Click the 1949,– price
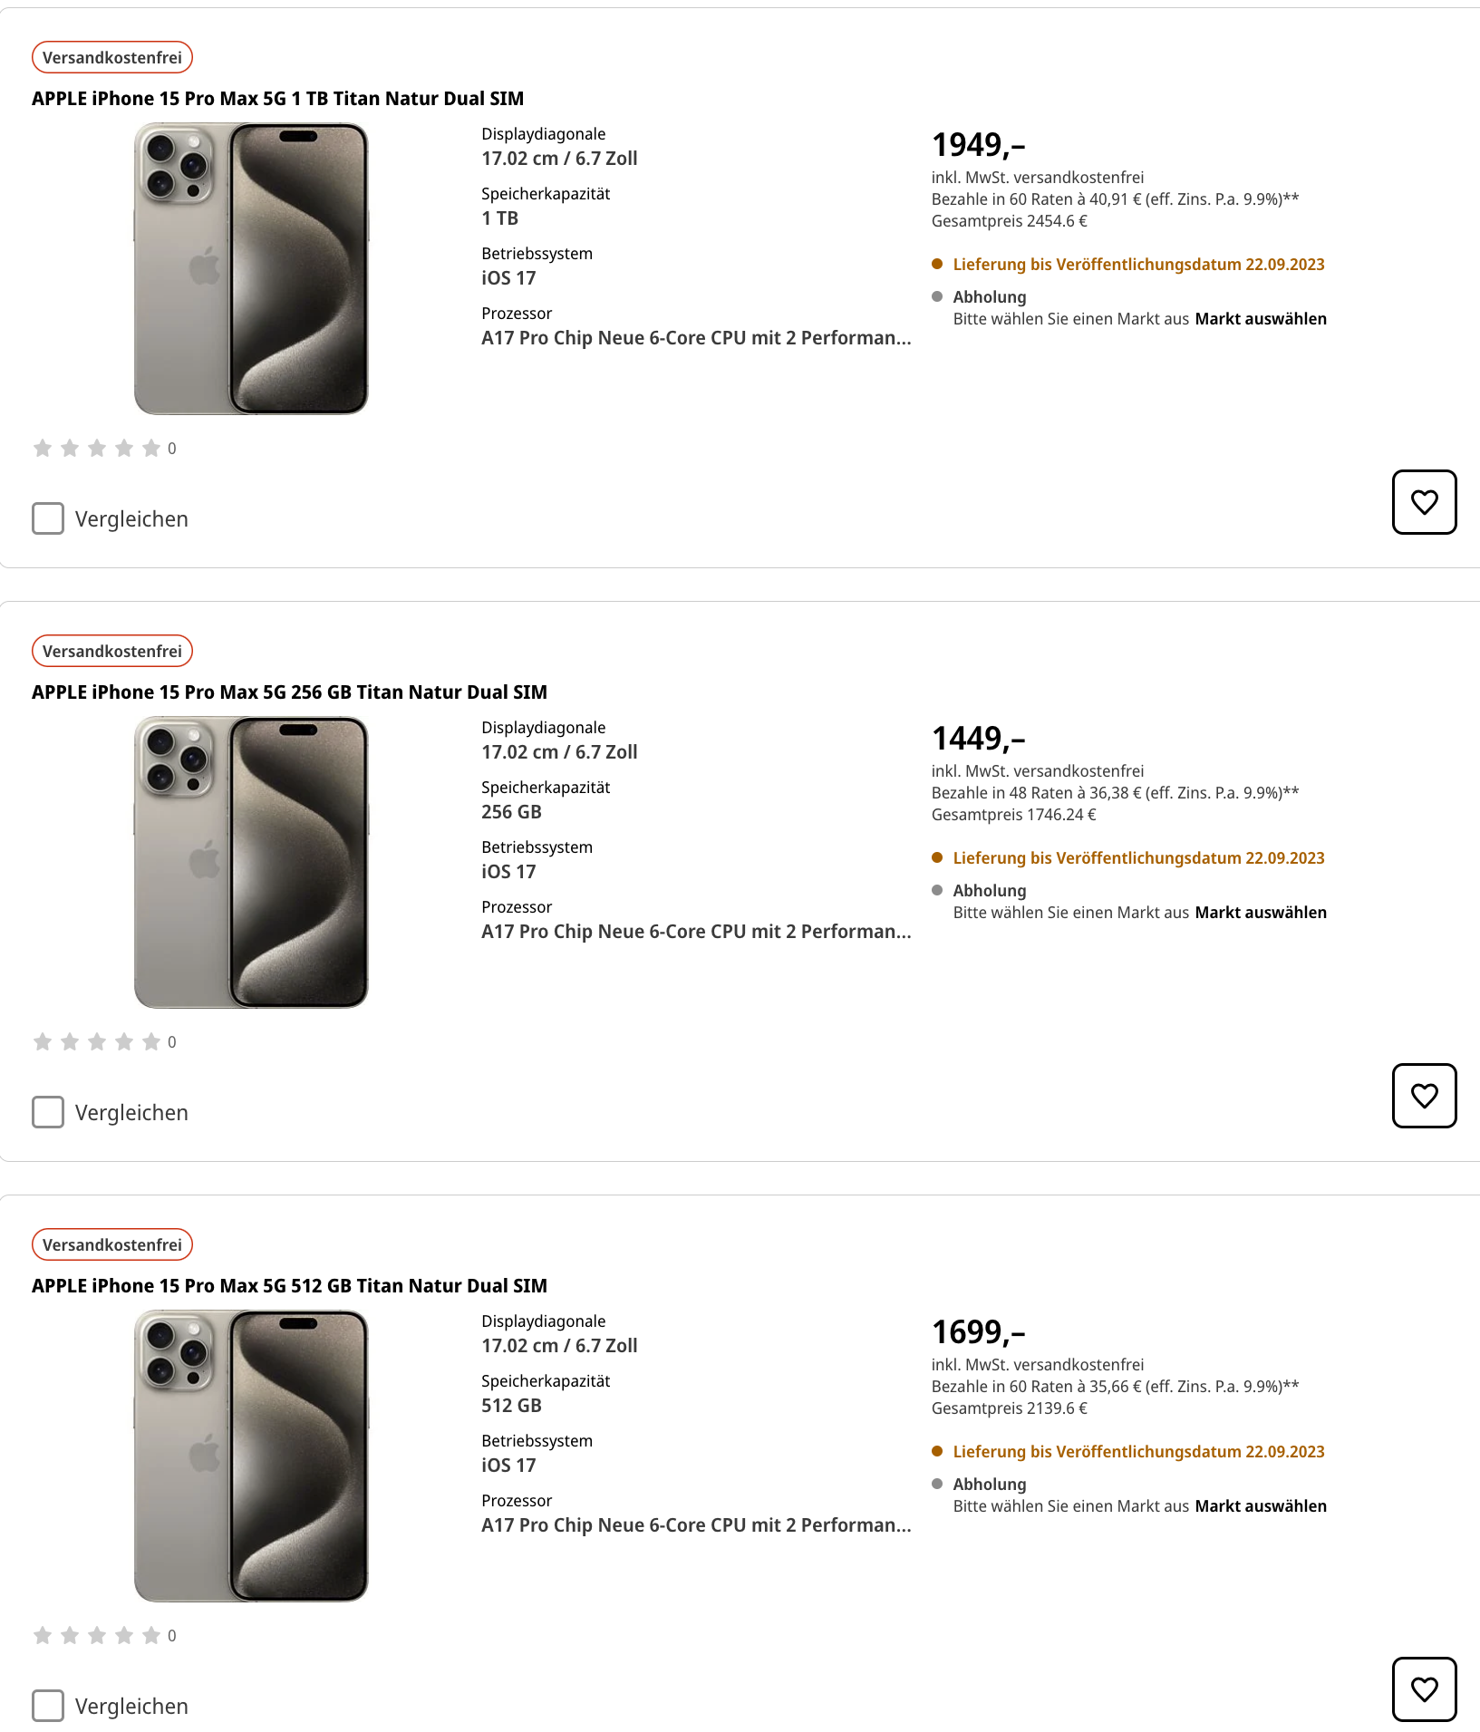 click(978, 145)
